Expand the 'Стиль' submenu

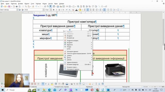(78, 49)
